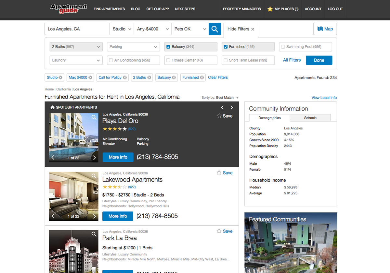Show next Playa Del Oro photo
Screen dimensions: 390x273
pos(94,158)
